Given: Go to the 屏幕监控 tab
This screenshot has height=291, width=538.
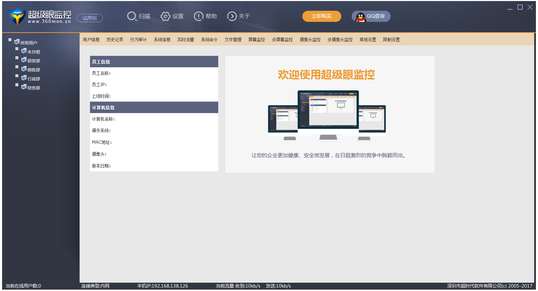Looking at the screenshot, I should pyautogui.click(x=257, y=40).
